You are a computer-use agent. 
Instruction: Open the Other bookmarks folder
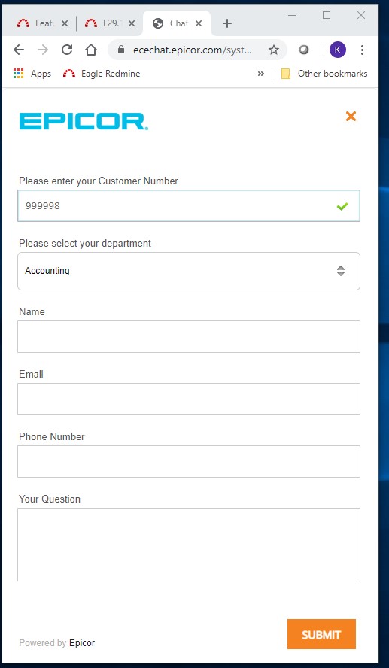[x=324, y=74]
